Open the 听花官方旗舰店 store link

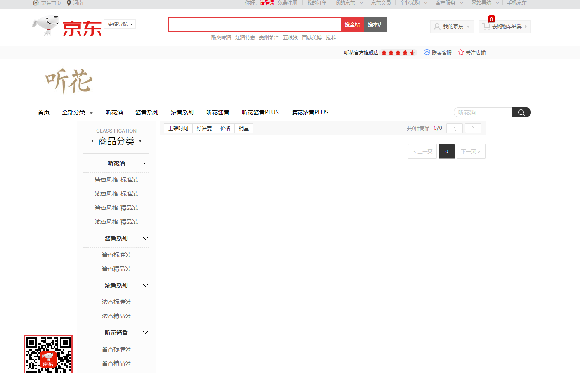361,53
